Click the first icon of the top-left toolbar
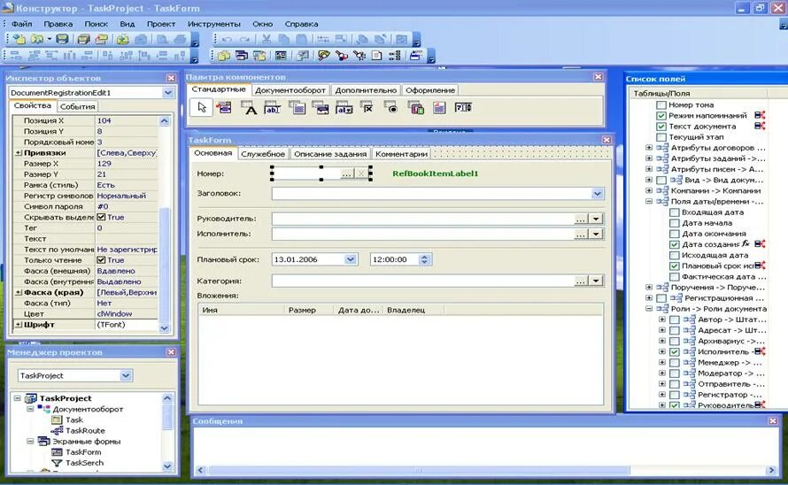 click(19, 39)
